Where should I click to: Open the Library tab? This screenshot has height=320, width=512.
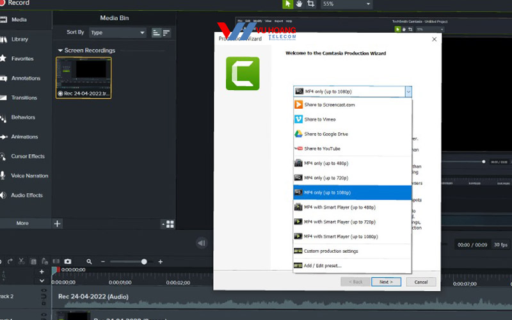[20, 39]
